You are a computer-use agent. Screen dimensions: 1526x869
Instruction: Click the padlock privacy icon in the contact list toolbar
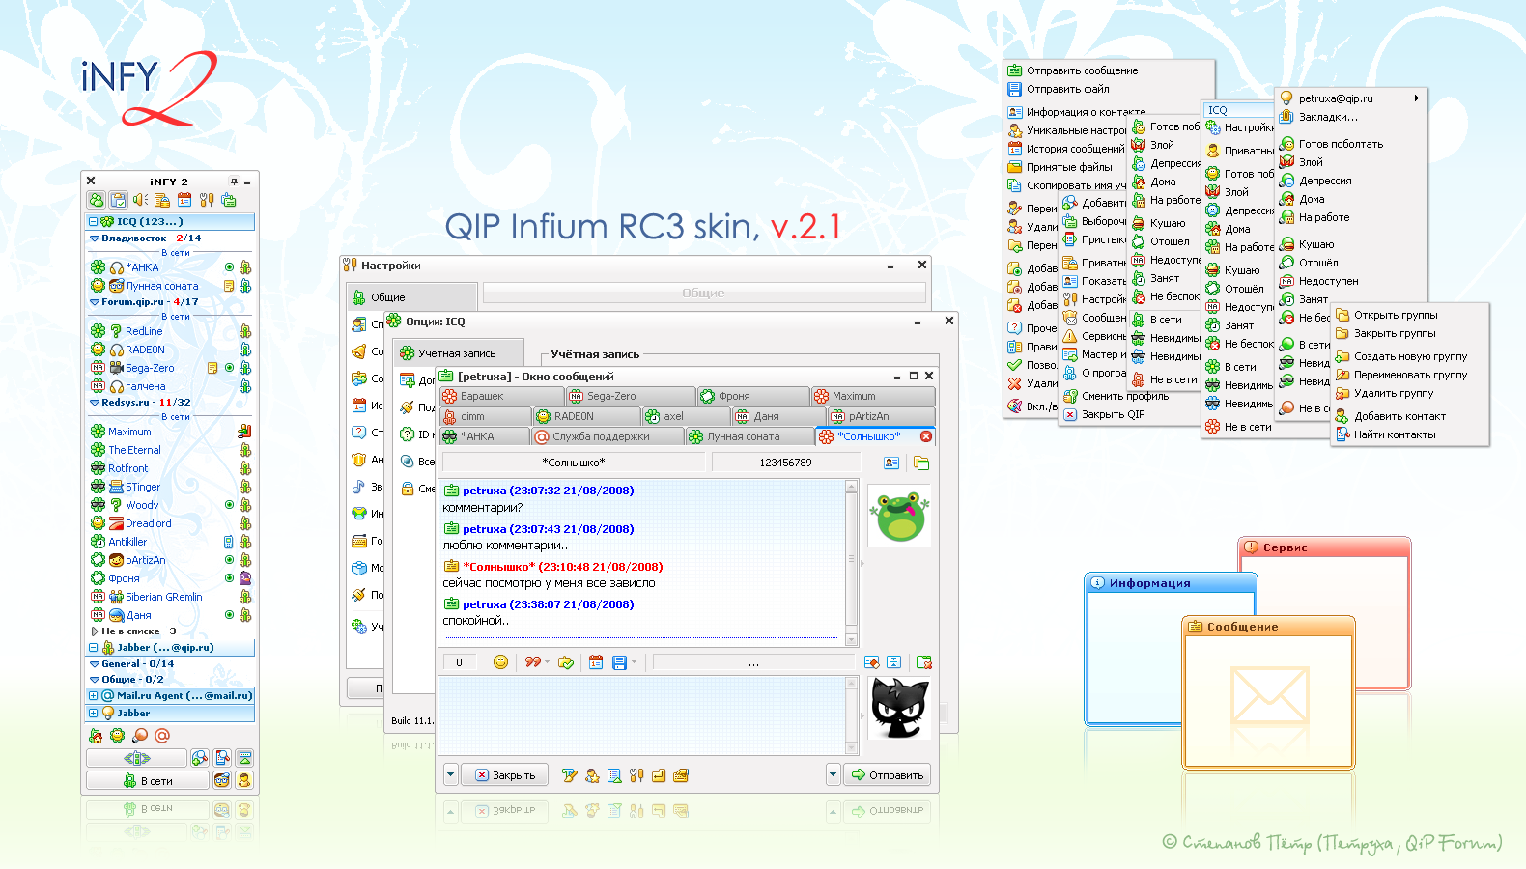tap(162, 200)
